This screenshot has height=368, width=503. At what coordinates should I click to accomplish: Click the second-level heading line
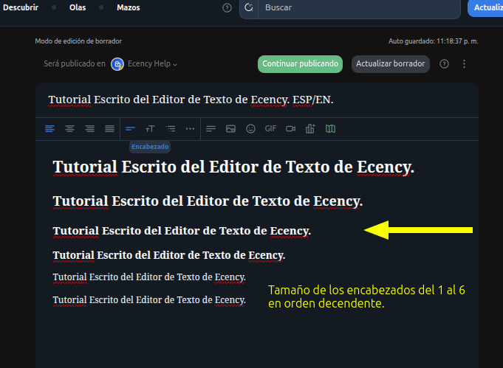[208, 201]
